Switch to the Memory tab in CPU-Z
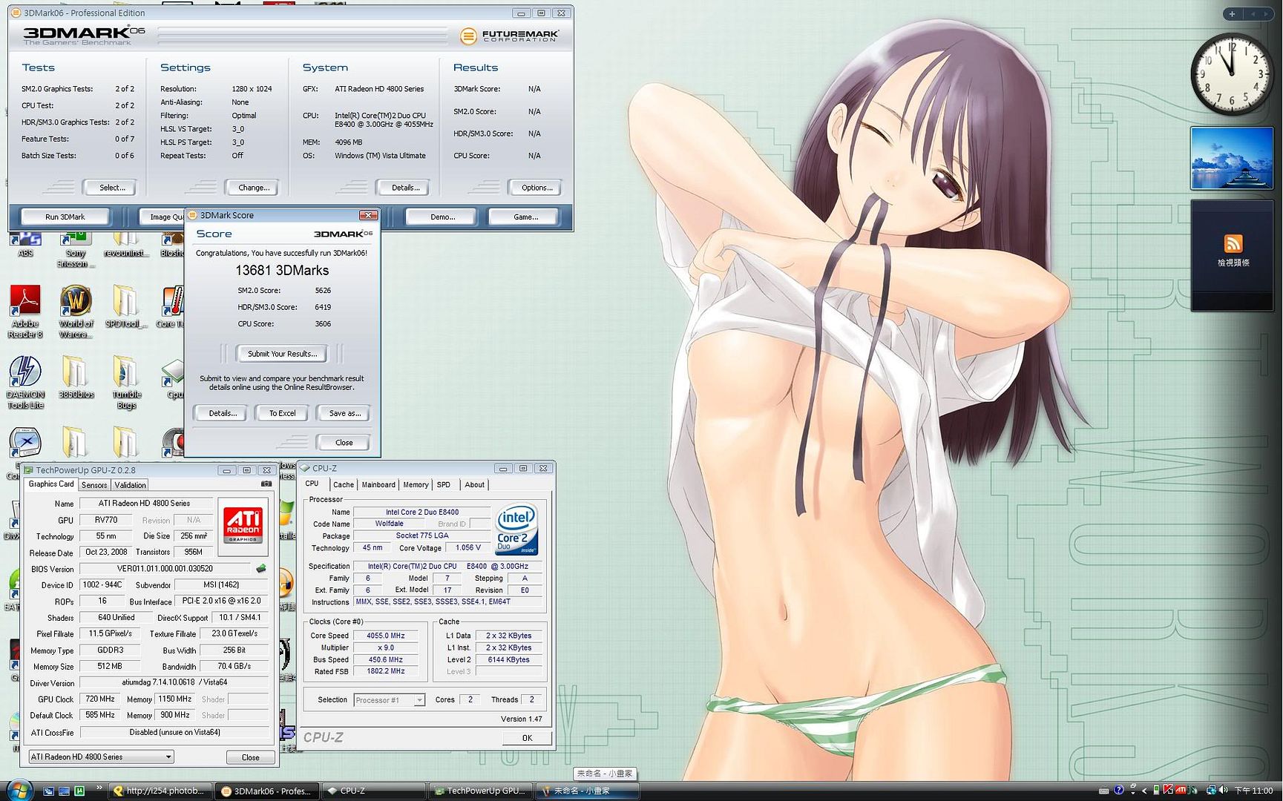The width and height of the screenshot is (1283, 801). coord(416,485)
